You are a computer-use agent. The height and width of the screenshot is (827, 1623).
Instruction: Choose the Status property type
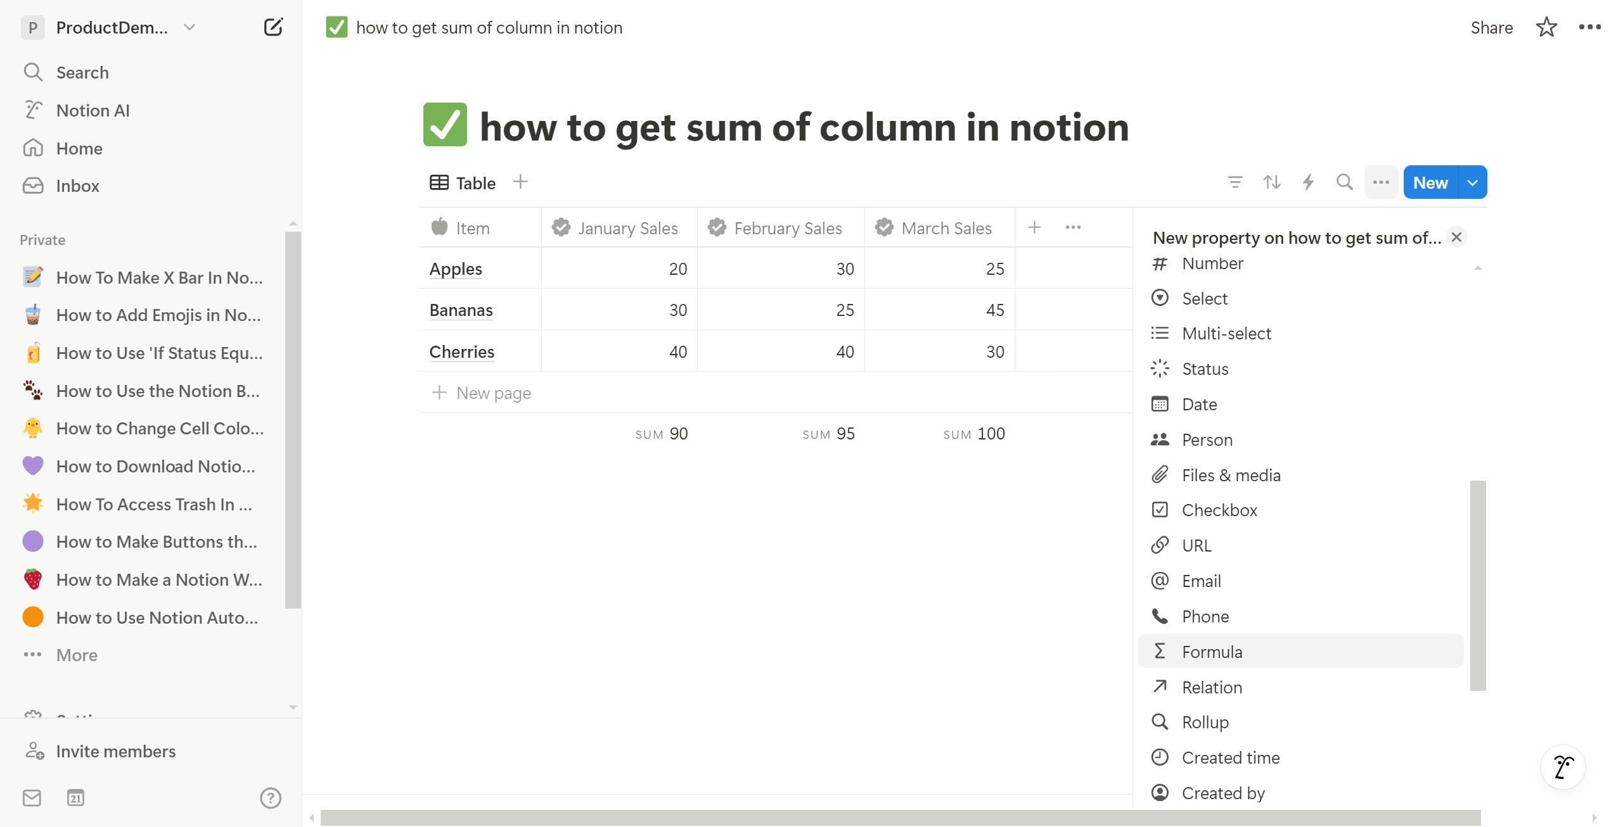click(x=1300, y=369)
